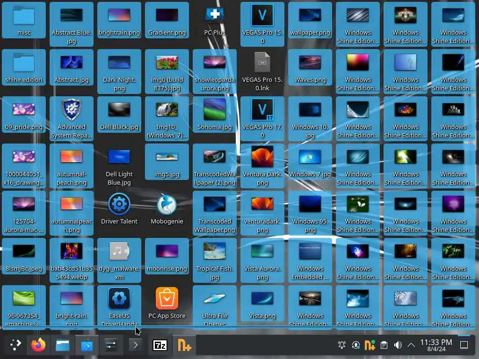The image size is (479, 359).
Task: Open the misc folder icon
Action: click(24, 20)
